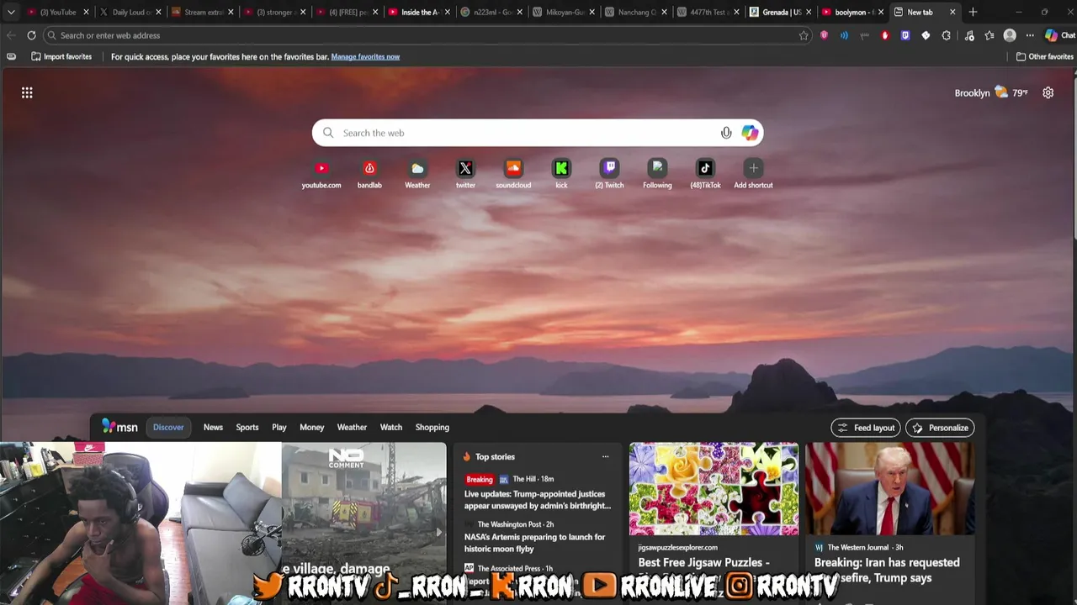The image size is (1077, 605).
Task: Open the Extensions puzzle piece icon
Action: pos(946,35)
